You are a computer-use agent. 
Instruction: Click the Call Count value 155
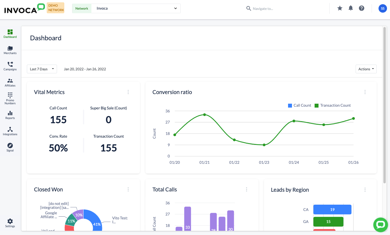click(58, 120)
